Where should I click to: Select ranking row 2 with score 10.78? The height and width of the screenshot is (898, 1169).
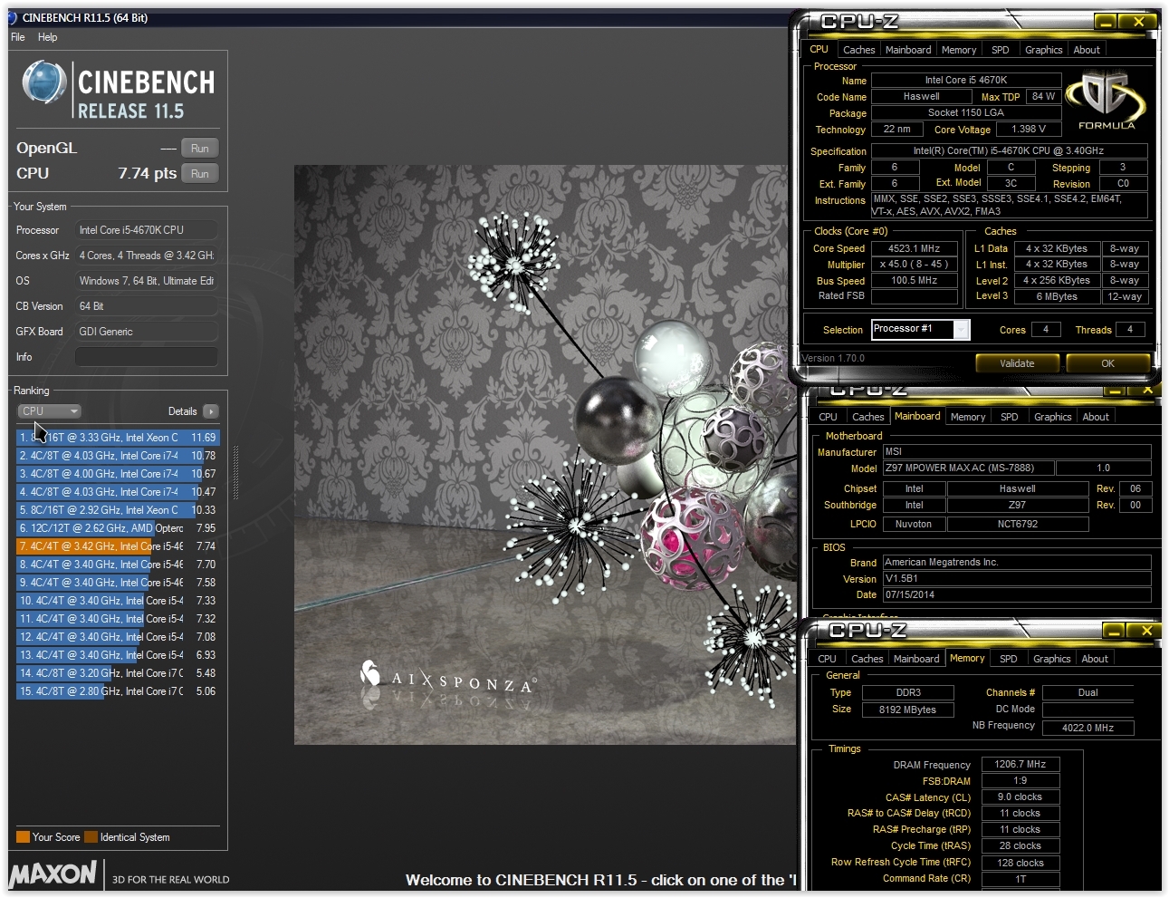[118, 456]
